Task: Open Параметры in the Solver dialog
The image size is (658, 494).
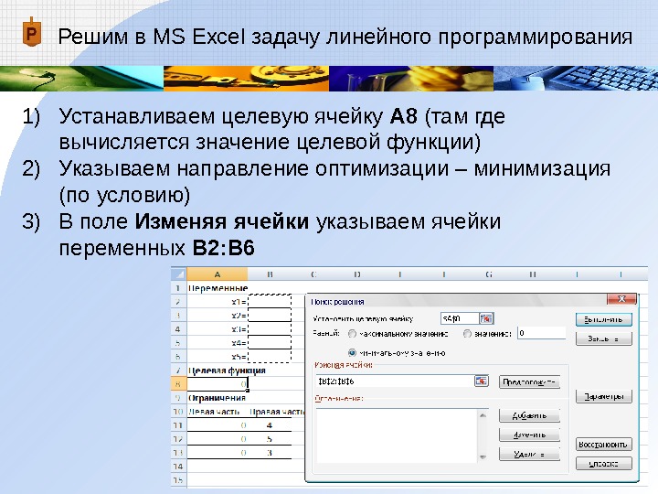Action: 603,396
